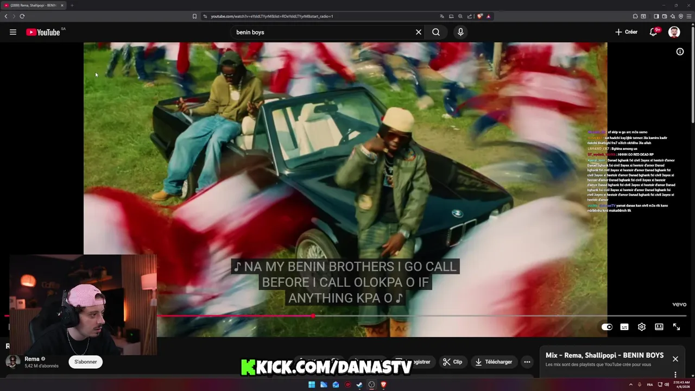695x391 pixels.
Task: Clear the 'benin boys' search text
Action: 419,32
